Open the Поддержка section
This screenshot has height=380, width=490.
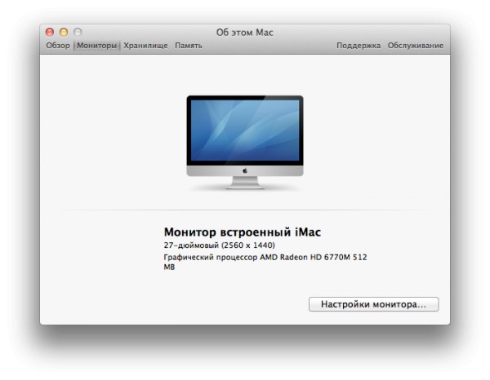(x=359, y=46)
